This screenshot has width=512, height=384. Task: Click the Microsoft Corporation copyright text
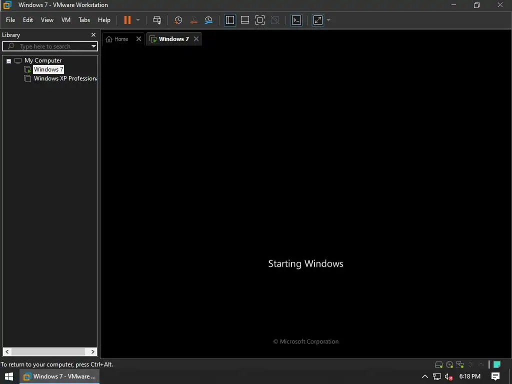pyautogui.click(x=306, y=341)
